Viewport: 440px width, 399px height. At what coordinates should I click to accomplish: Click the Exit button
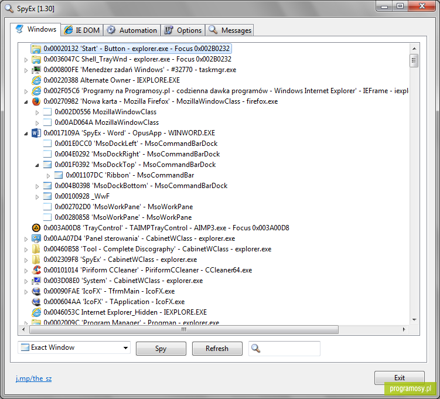coord(400,378)
